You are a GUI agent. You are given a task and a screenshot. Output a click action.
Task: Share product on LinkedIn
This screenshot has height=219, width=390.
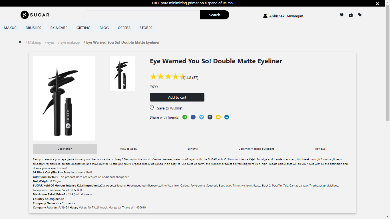[226, 117]
